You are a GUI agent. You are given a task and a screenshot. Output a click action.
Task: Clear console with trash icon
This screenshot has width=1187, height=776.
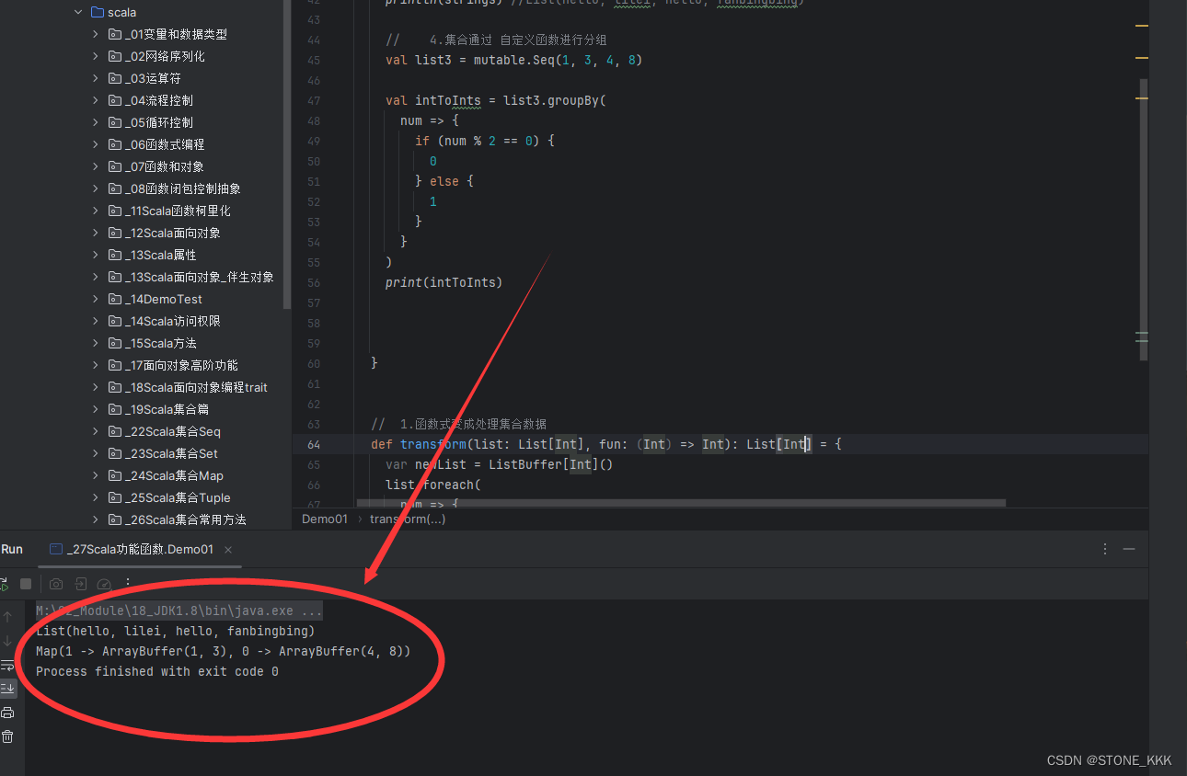coord(7,736)
